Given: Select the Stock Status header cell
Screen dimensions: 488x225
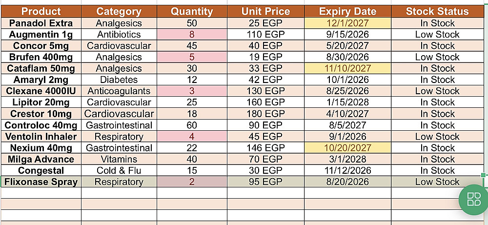Looking at the screenshot, I should coord(437,12).
